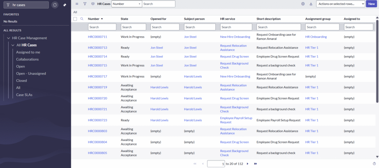
Task: Open Jon Steel in HRC0000711 row
Action: tap(190, 37)
